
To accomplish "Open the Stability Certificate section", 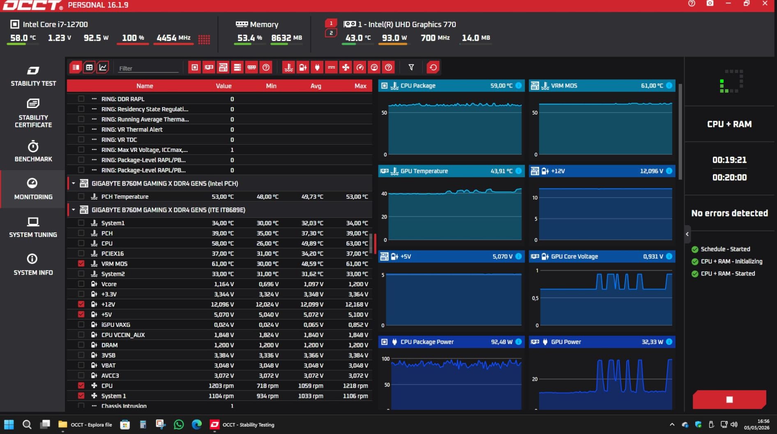I will tap(33, 113).
